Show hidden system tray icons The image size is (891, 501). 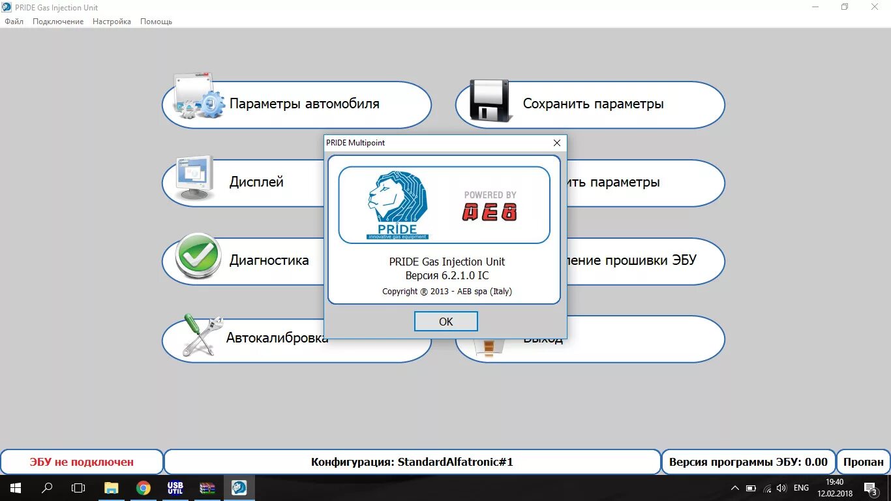(735, 488)
